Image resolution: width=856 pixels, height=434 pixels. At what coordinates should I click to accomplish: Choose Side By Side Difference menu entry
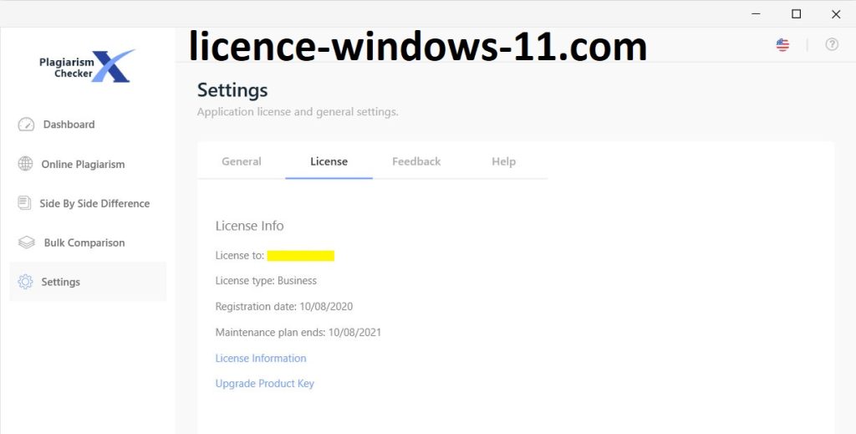(x=94, y=203)
